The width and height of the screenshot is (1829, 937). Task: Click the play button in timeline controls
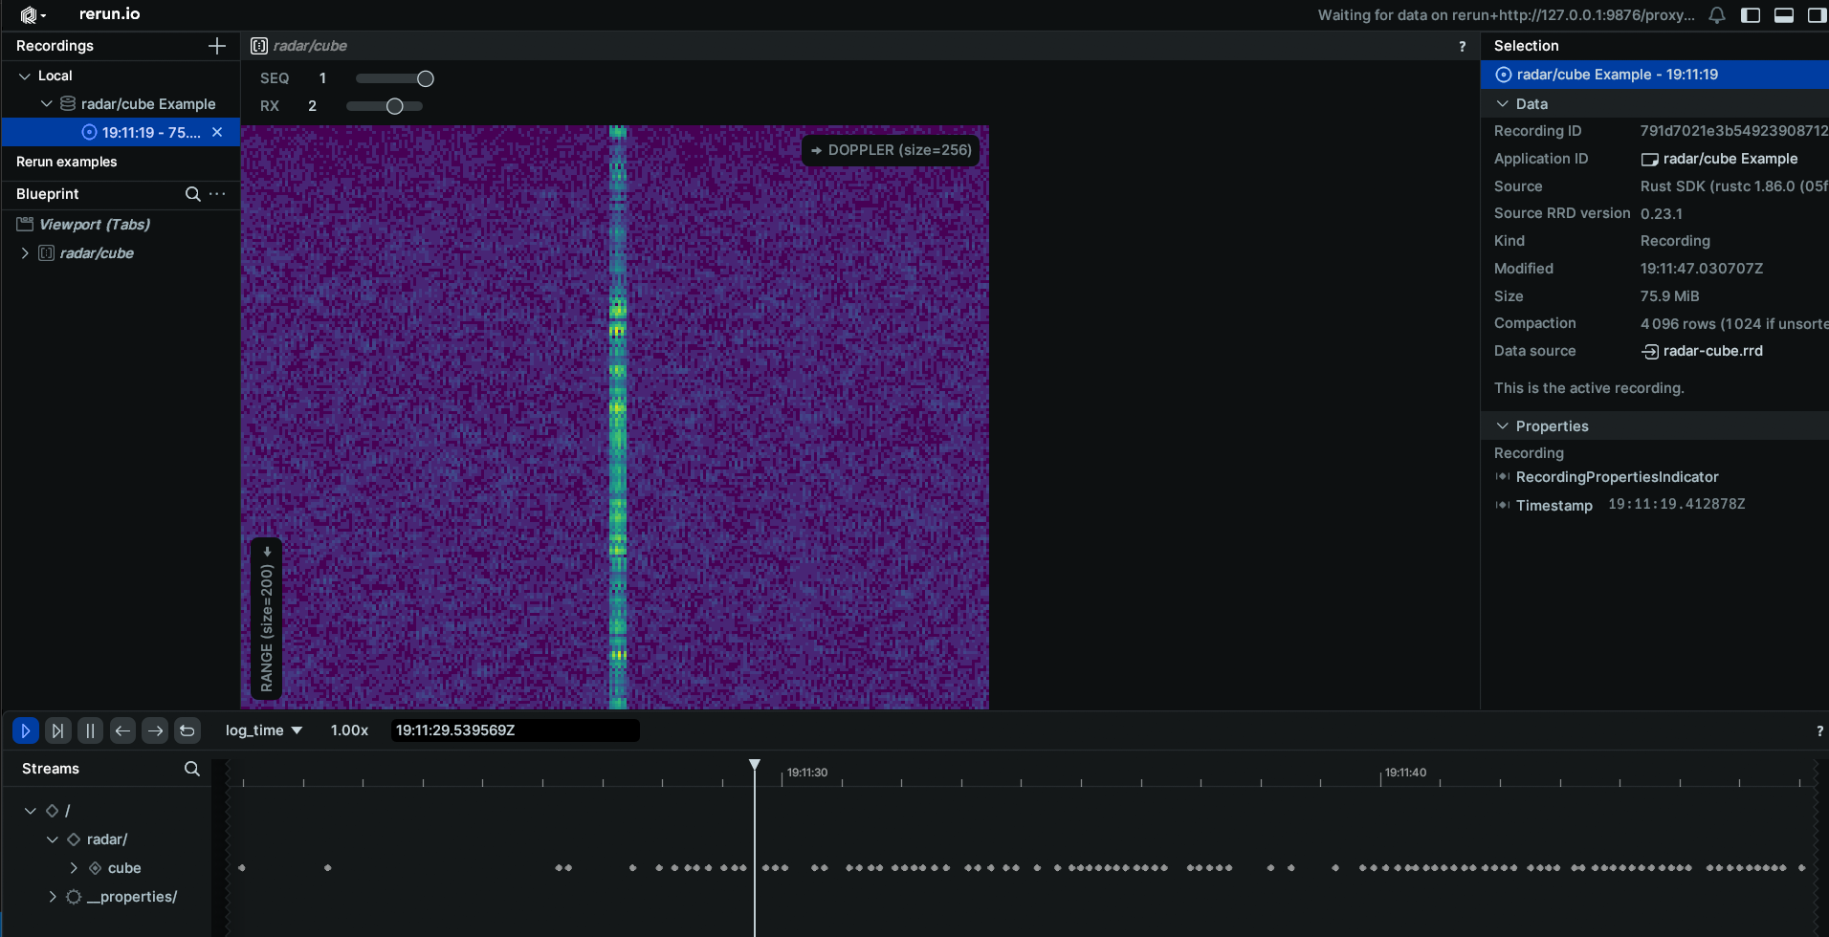click(26, 730)
